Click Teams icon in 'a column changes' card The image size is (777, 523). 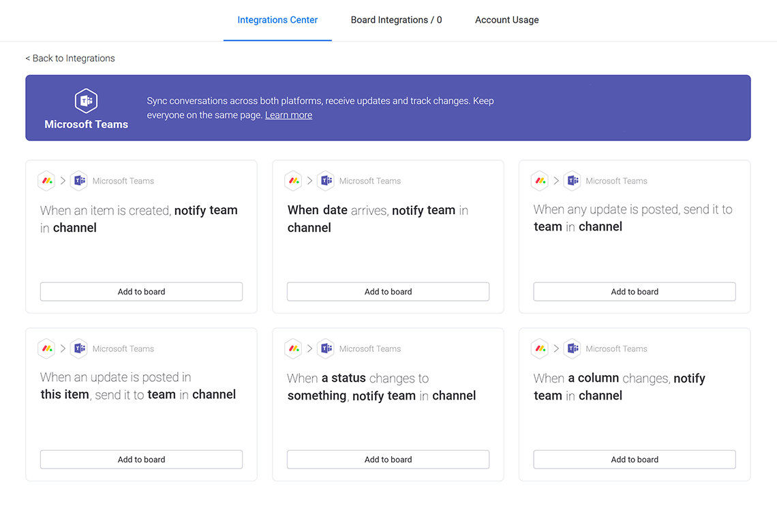pos(573,348)
